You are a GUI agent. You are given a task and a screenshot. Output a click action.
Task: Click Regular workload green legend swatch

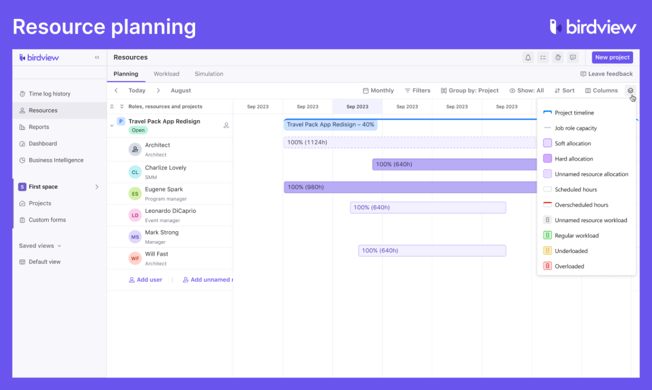[548, 236]
